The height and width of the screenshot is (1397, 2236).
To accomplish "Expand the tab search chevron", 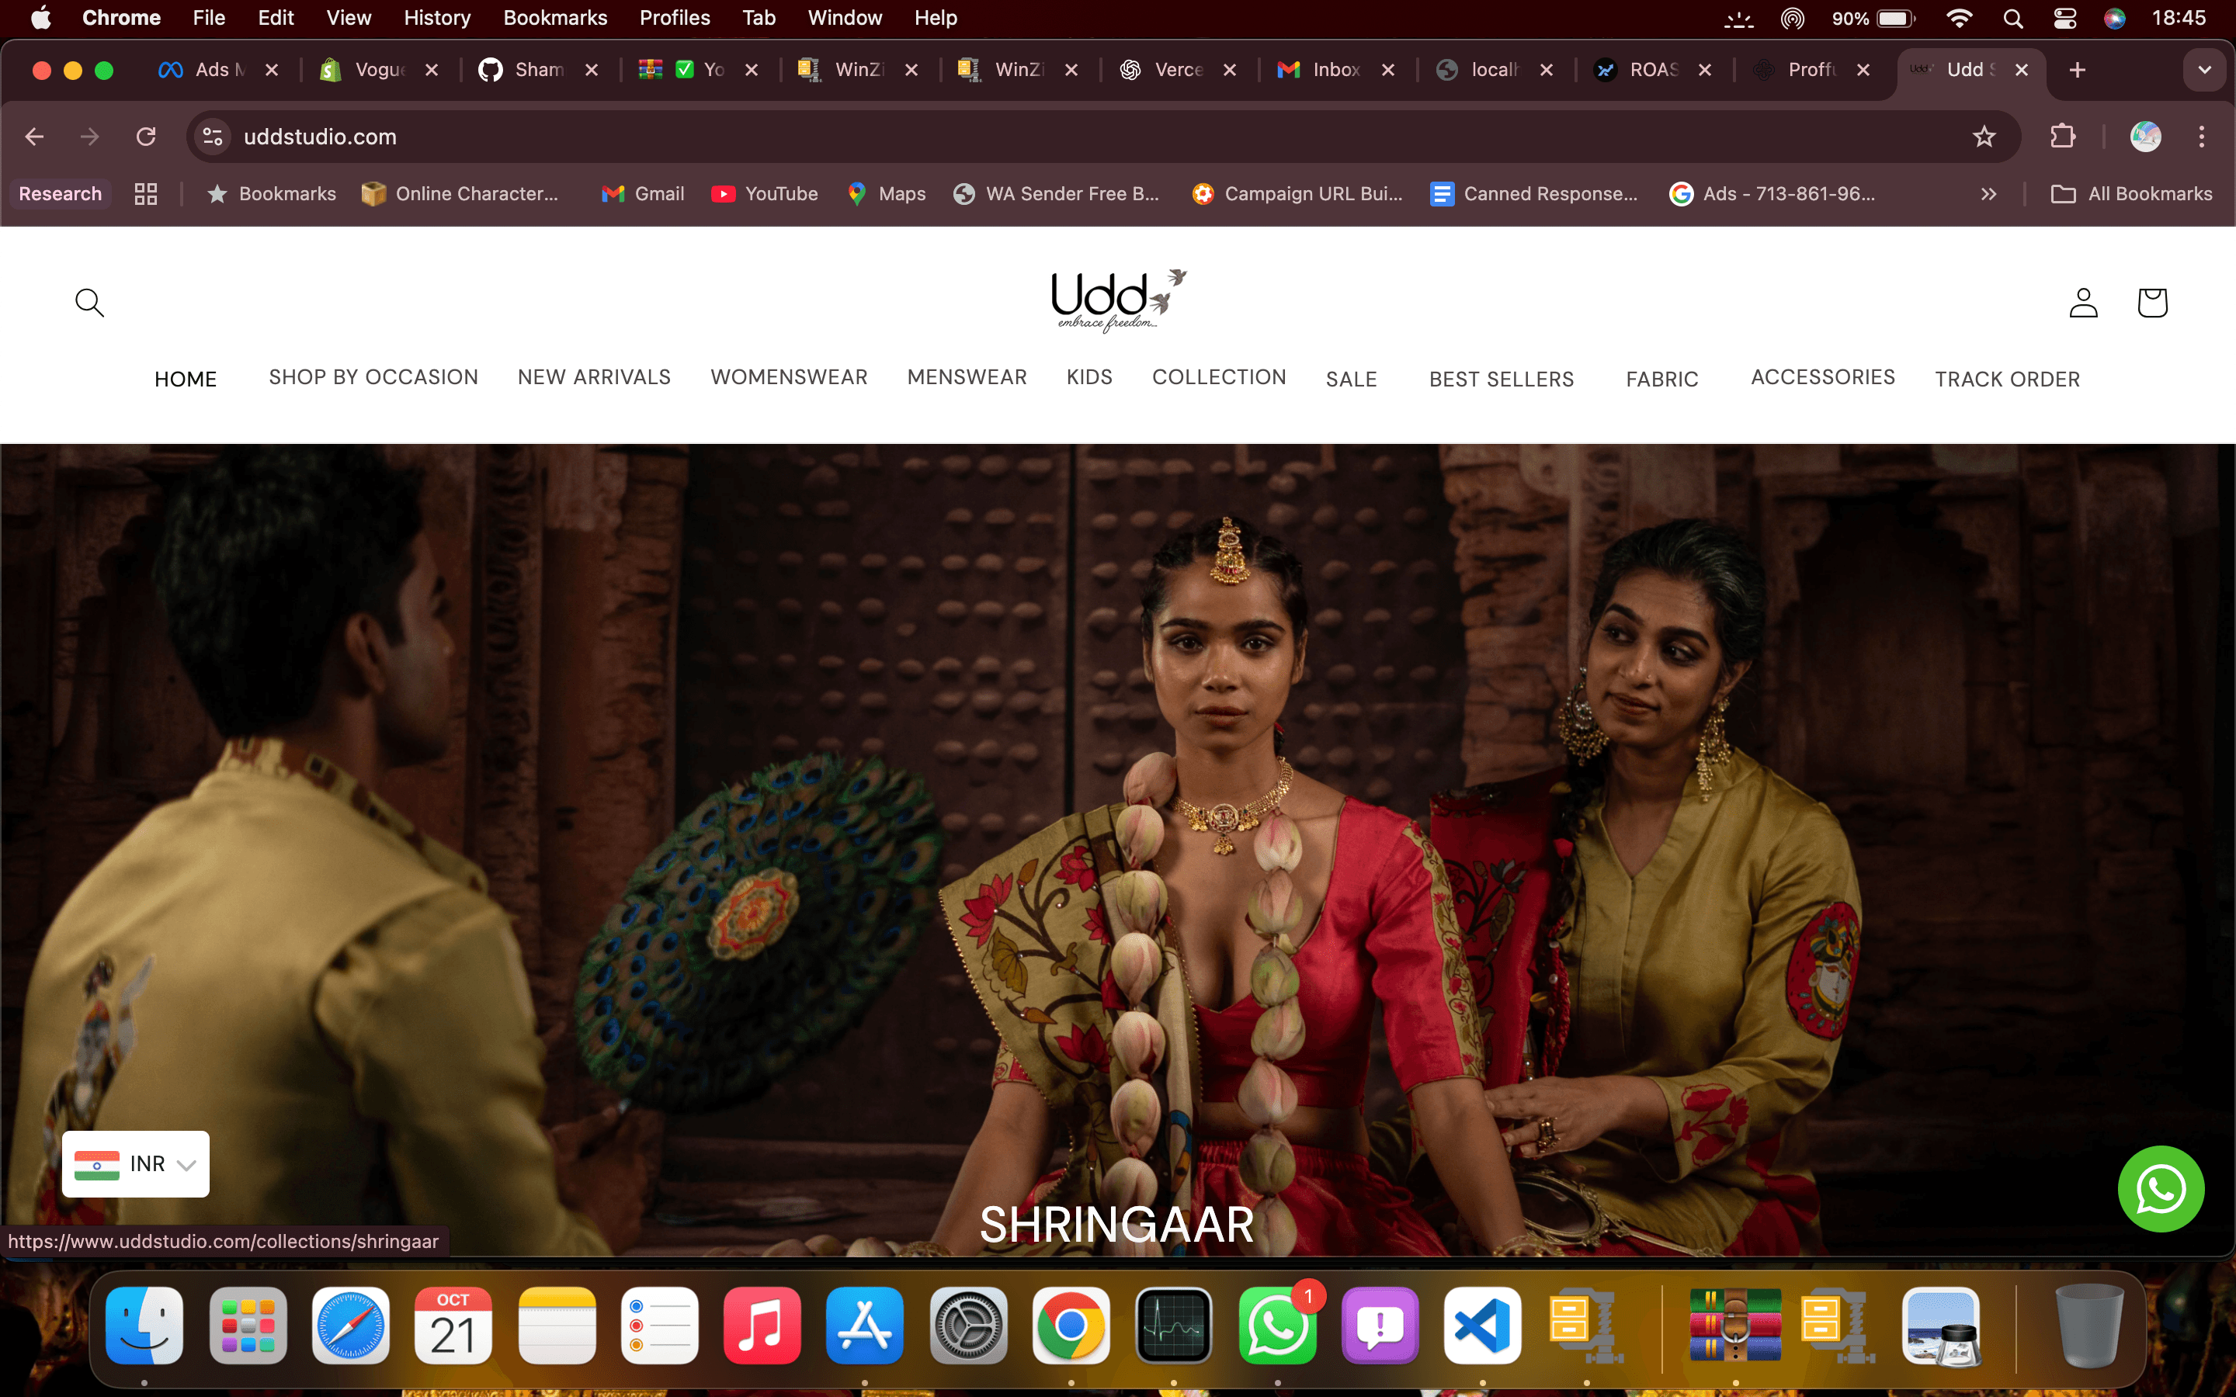I will tap(2203, 70).
